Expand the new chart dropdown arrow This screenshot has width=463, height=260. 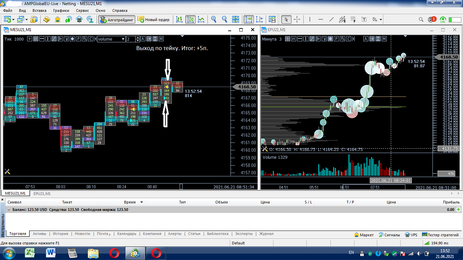point(13,19)
